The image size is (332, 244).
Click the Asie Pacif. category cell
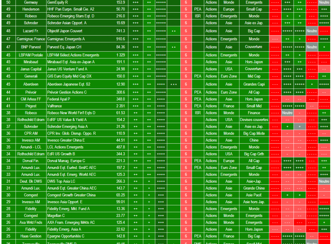pos(254,195)
